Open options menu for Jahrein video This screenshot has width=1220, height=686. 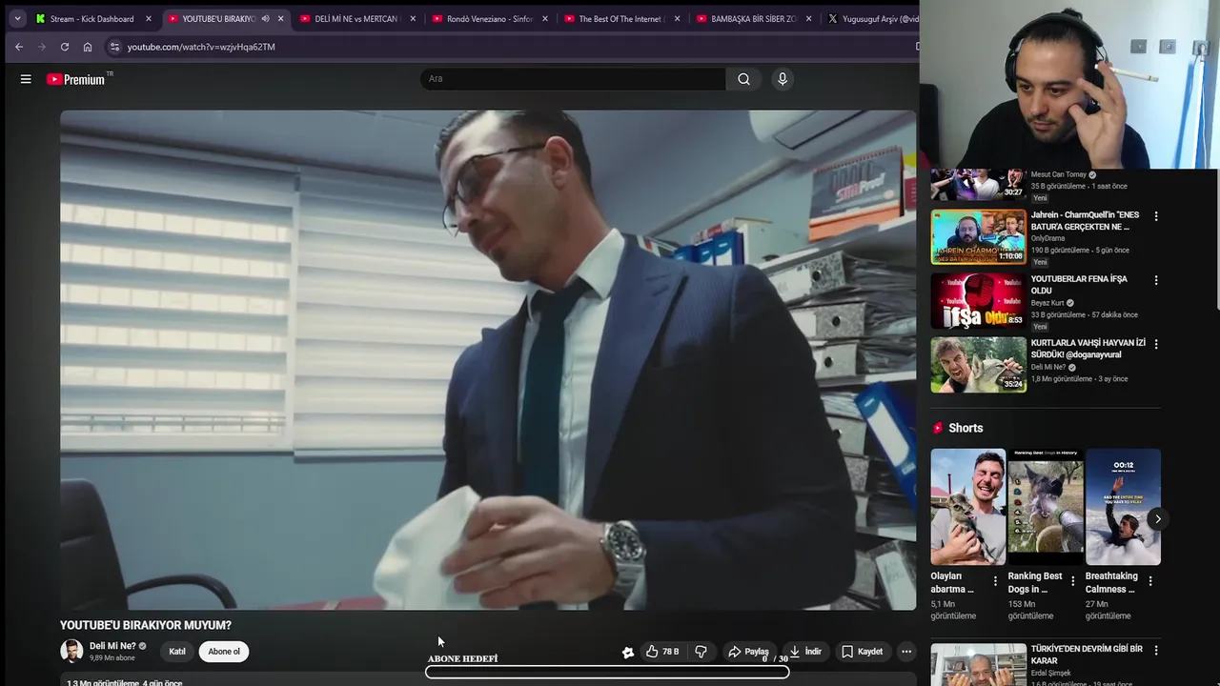coord(1156,216)
